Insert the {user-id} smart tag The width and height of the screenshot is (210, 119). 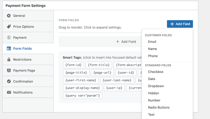tap(126, 73)
